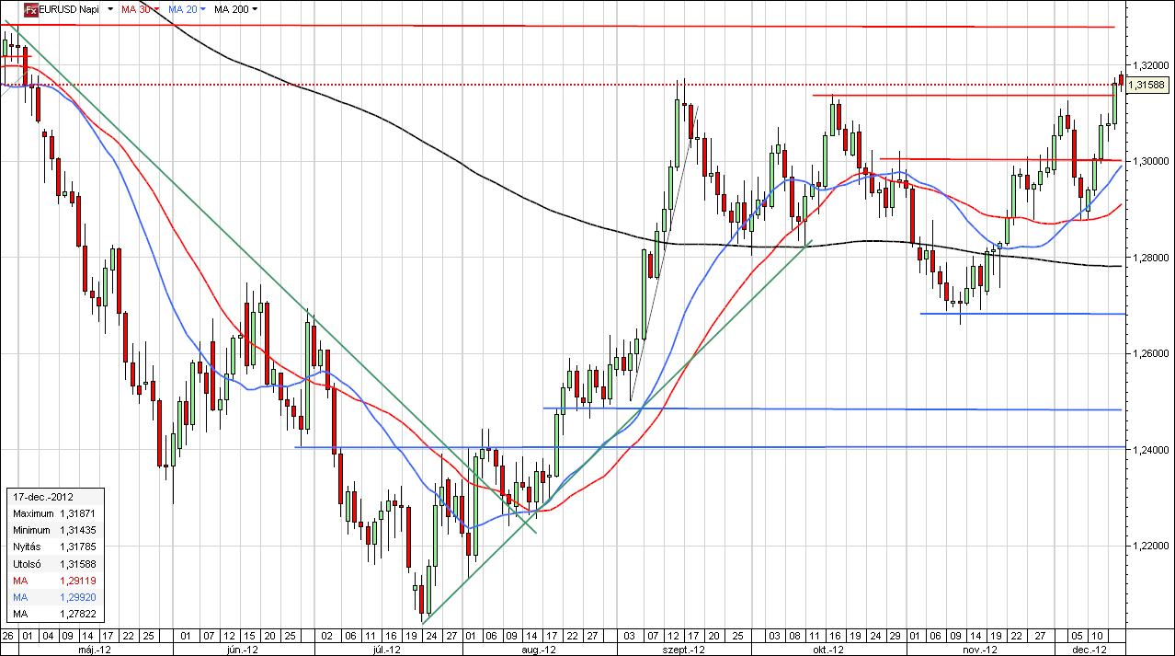The height and width of the screenshot is (656, 1175).
Task: Click the blue MA value 1,29920
Action: tap(76, 597)
